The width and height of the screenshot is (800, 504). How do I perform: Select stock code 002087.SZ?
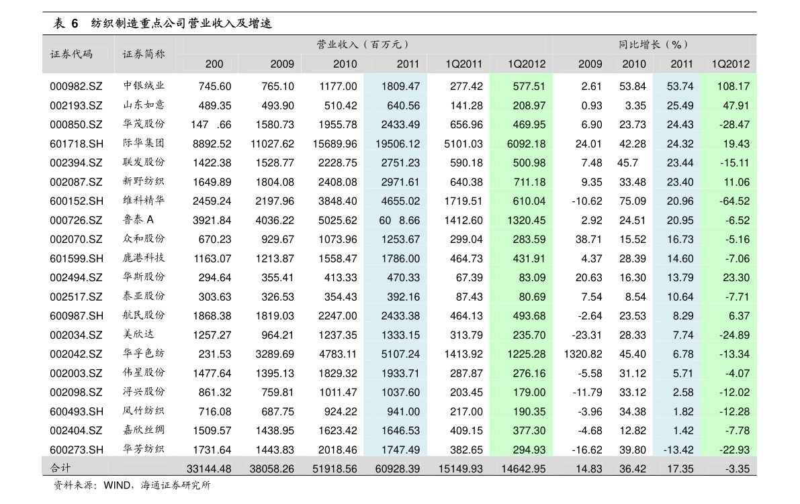pyautogui.click(x=76, y=182)
